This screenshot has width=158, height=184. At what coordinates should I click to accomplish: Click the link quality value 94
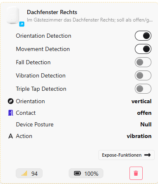coord(34,174)
